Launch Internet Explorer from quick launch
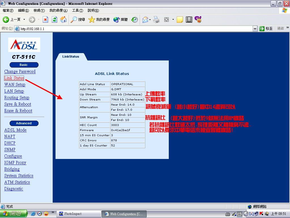290x218 pixels. click(33, 214)
